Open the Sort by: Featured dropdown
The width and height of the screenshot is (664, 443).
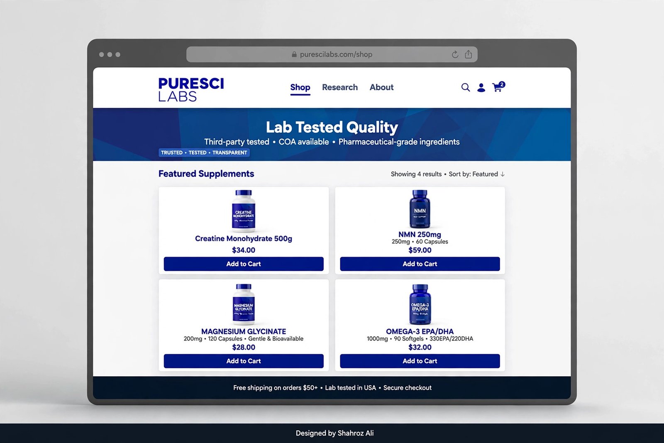pos(477,174)
